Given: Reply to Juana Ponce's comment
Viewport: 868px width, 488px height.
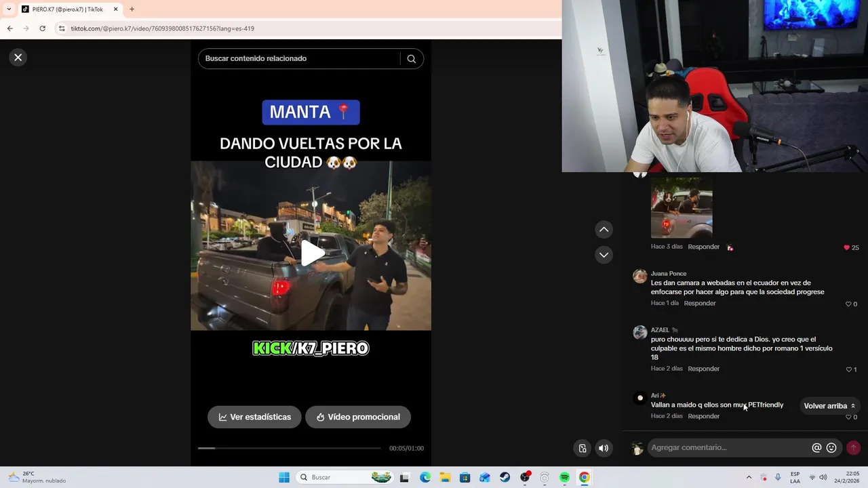Looking at the screenshot, I should coord(700,303).
